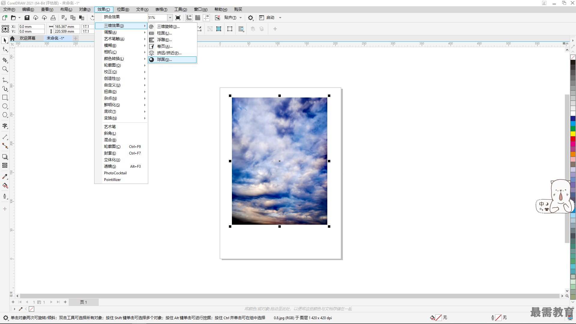The width and height of the screenshot is (576, 324).
Task: Select the Ellipse tool
Action: point(5,106)
